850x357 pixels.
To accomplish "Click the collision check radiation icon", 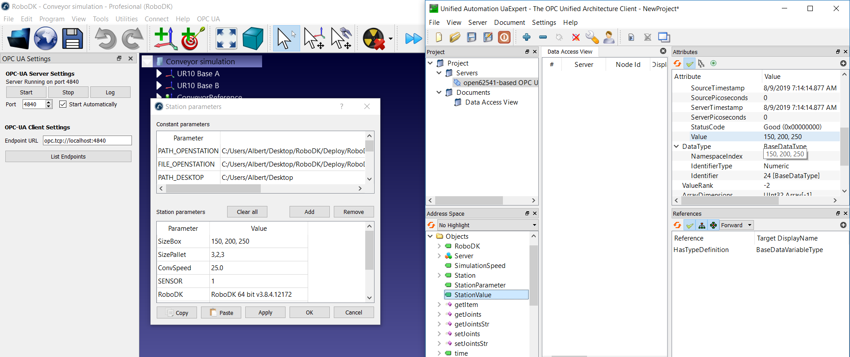I will click(x=374, y=39).
